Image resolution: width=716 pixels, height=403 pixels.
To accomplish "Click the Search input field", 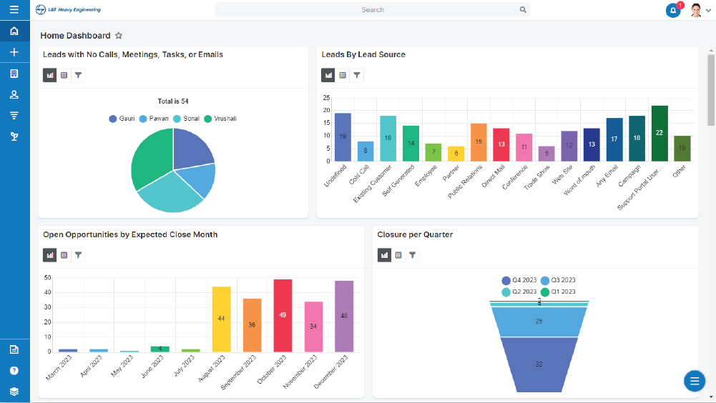I will 372,10.
